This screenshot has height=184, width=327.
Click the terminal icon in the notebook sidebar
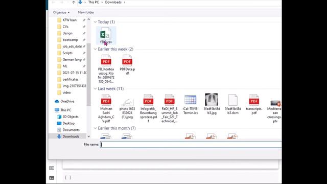click(52, 178)
